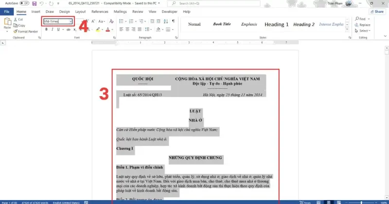Viewport: 389px width, 204px height.
Task: Expand the font name dropdown arrow
Action: point(71,21)
